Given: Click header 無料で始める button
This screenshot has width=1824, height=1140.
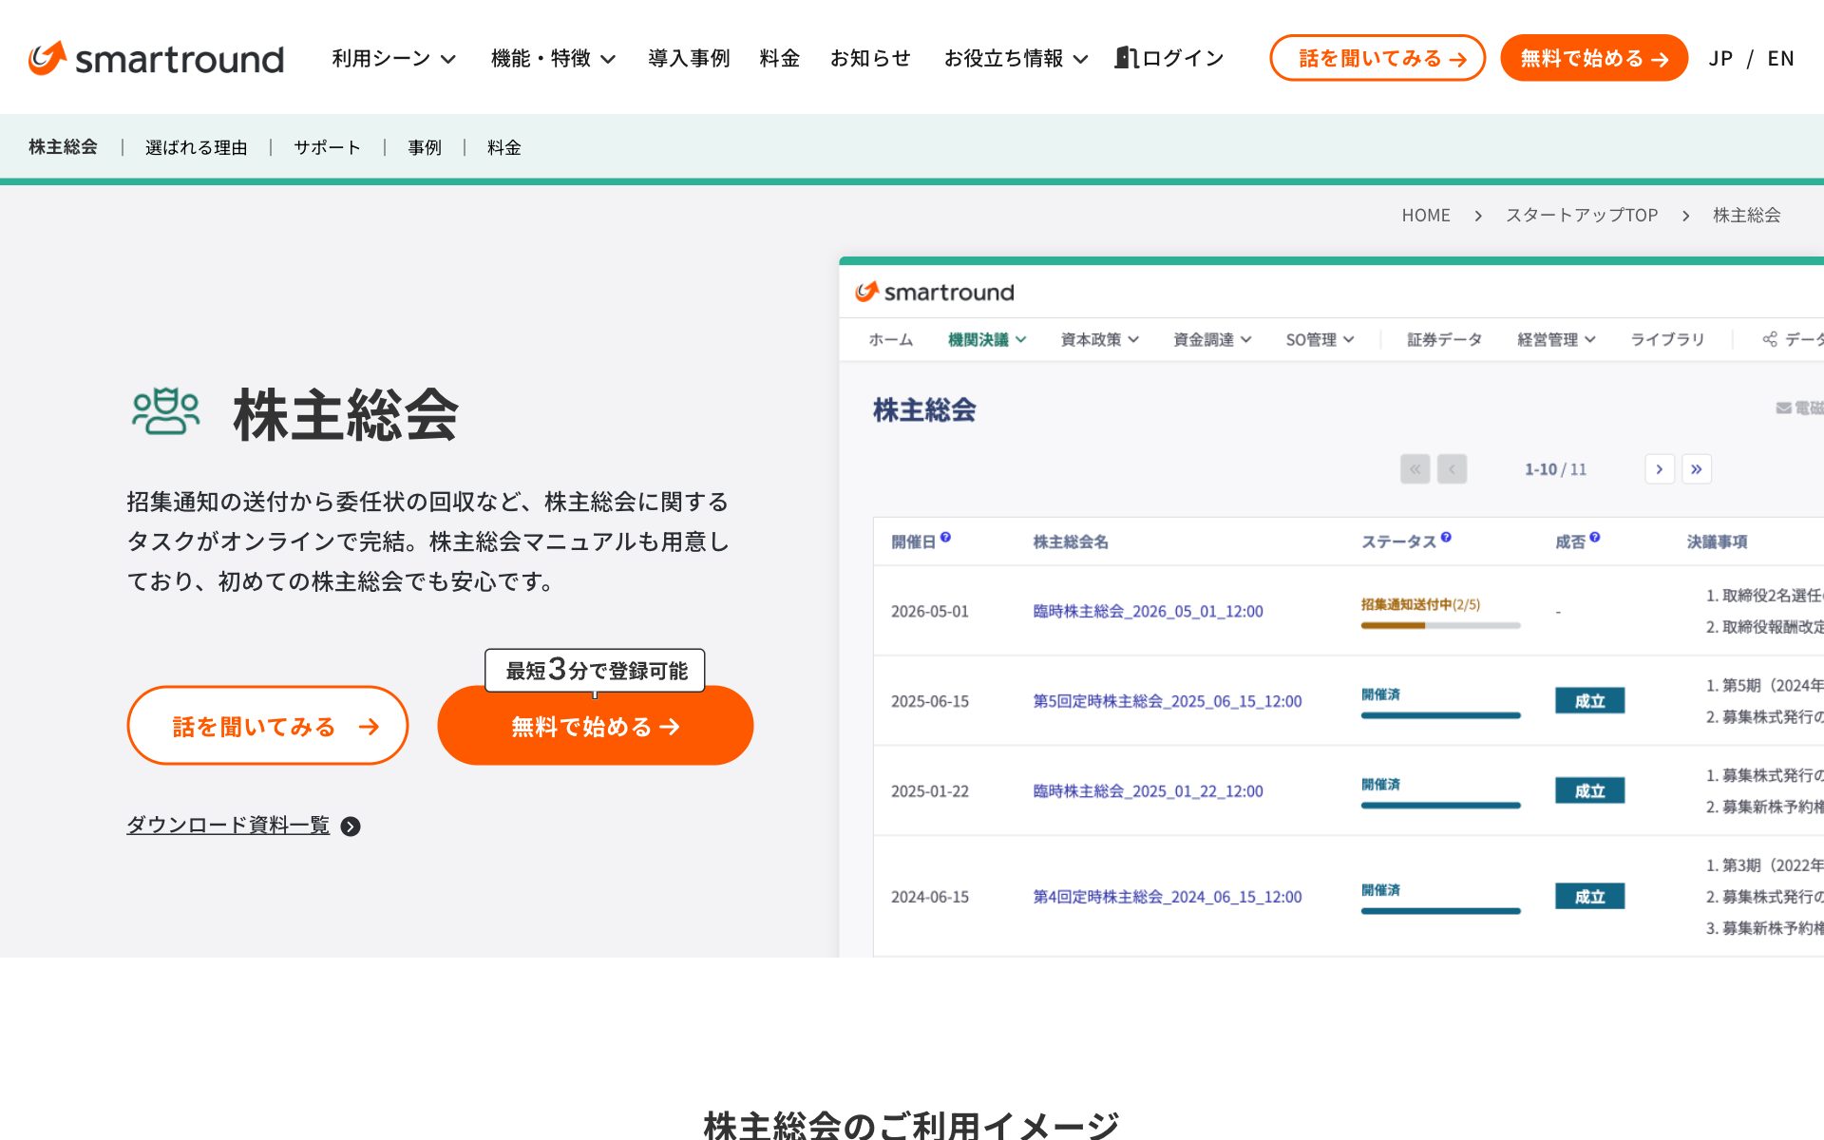Looking at the screenshot, I should point(1594,58).
